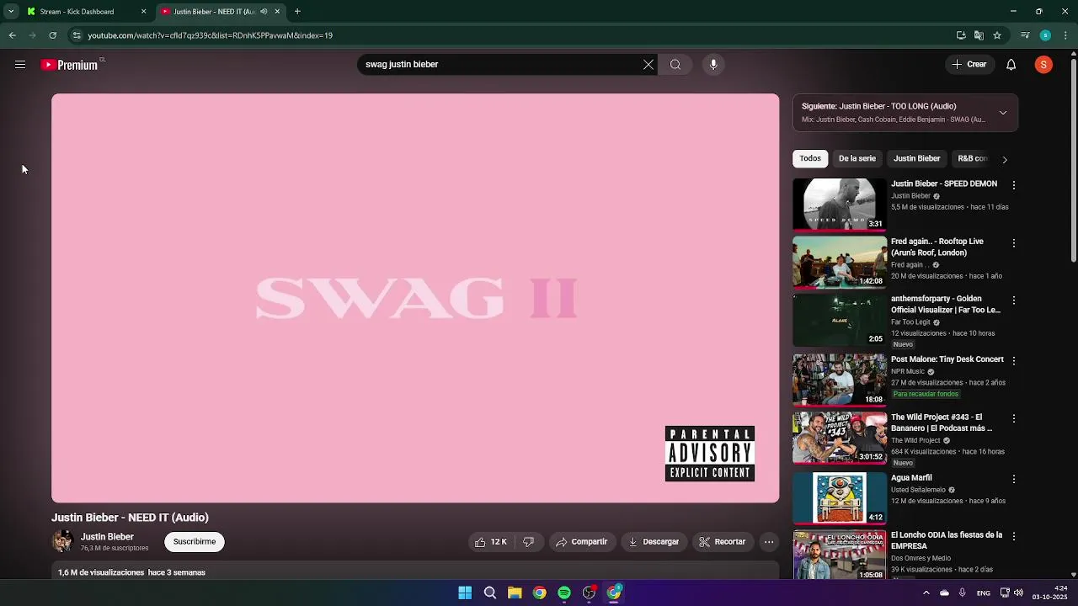Select the De la serie filter chip

pyautogui.click(x=857, y=158)
